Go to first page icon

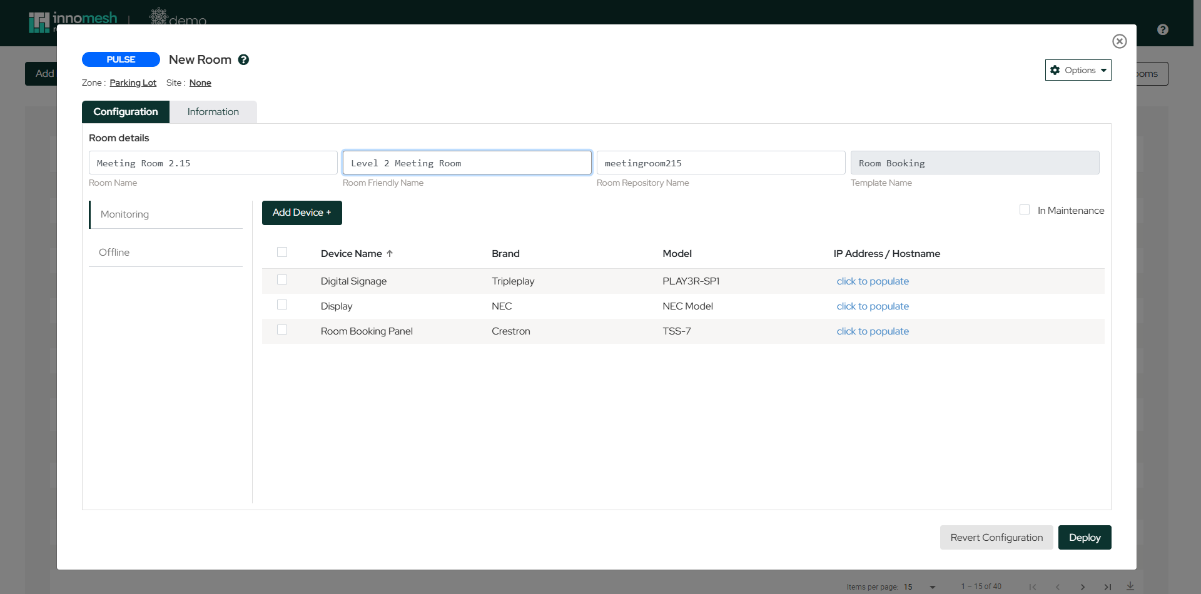pos(1033,587)
